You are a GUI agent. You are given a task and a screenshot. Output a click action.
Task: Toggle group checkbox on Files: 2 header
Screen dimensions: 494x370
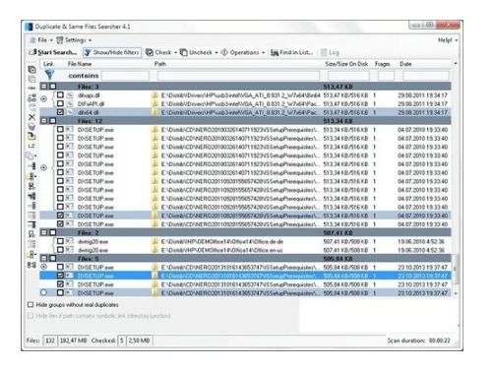(x=53, y=233)
